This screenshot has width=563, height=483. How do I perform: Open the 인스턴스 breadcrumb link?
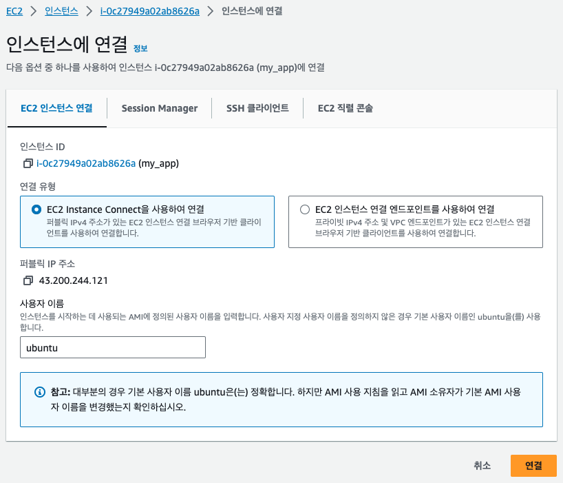(61, 12)
